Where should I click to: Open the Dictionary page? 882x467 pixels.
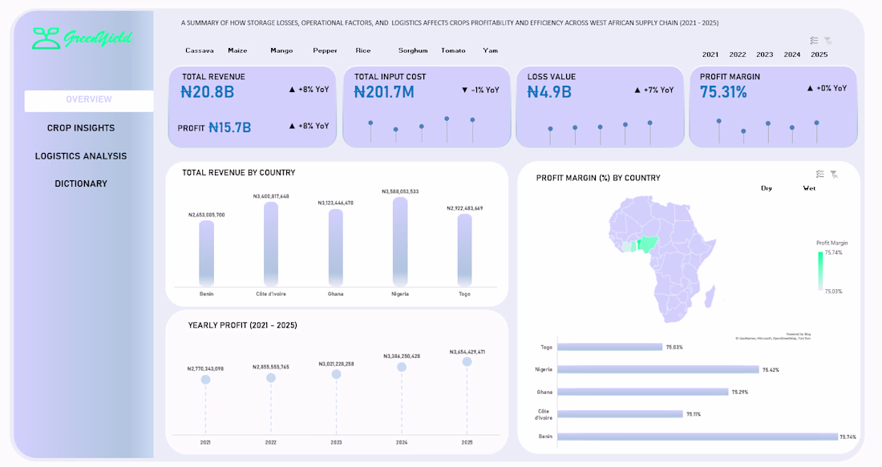(x=81, y=183)
